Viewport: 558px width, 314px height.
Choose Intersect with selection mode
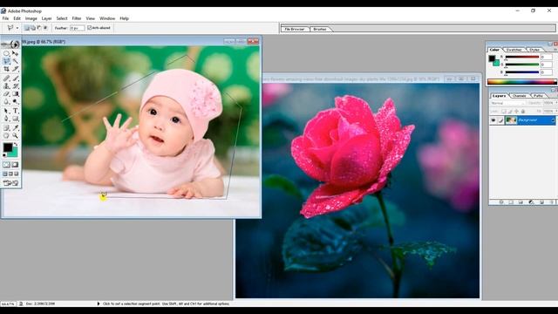(45, 27)
